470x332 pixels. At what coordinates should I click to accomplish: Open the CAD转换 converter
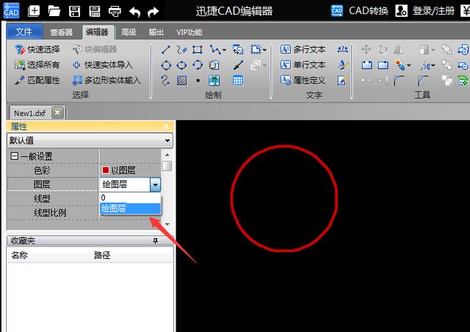coord(360,11)
